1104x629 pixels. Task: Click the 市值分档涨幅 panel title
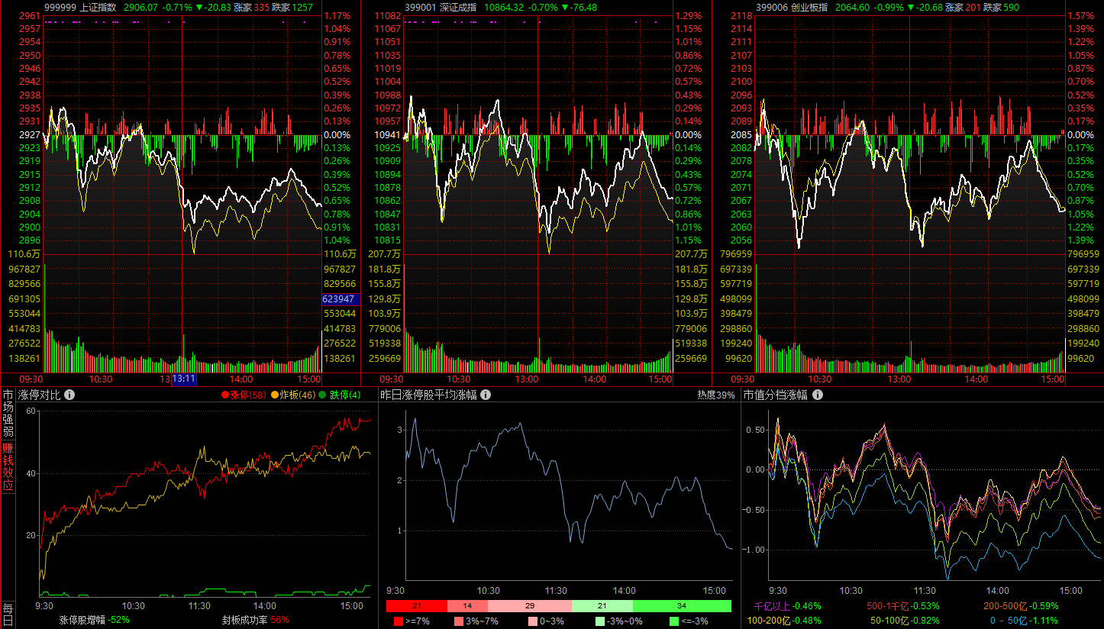click(776, 395)
